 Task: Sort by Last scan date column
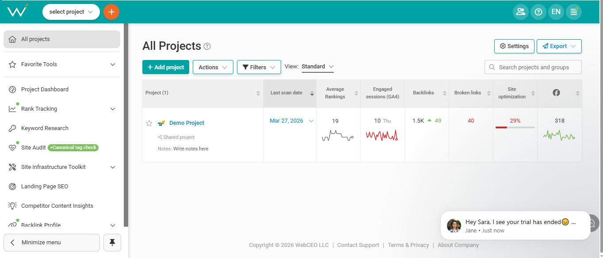[x=312, y=93]
